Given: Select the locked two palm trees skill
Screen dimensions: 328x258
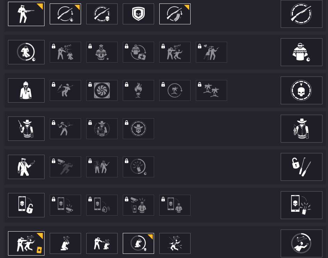Looking at the screenshot, I should (x=211, y=90).
